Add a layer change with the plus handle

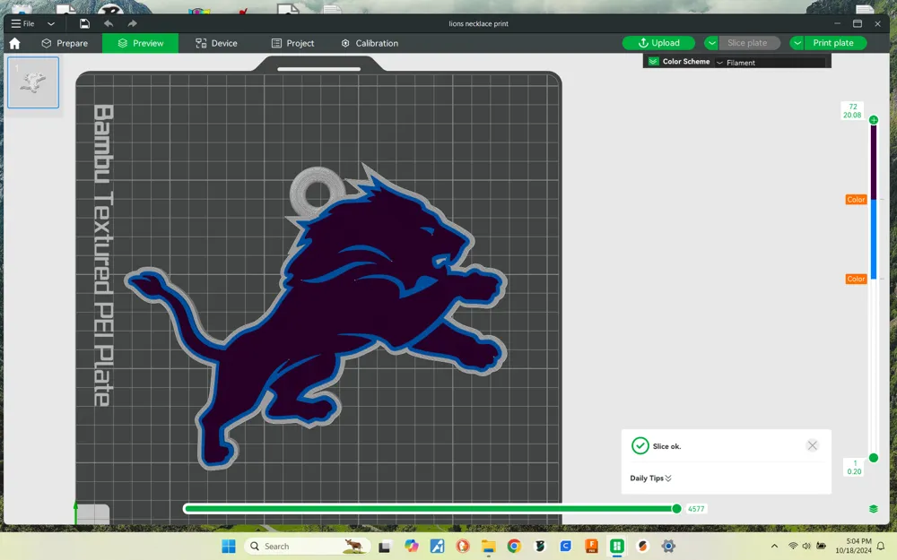point(874,120)
